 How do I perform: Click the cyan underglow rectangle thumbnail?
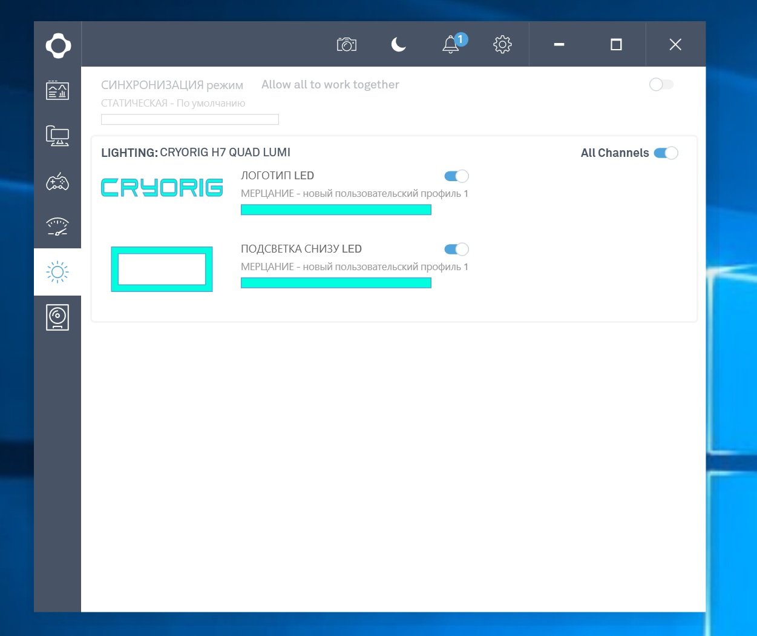pyautogui.click(x=162, y=269)
